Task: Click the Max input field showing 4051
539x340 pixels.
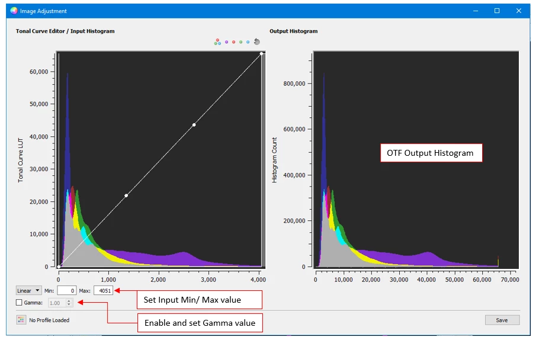Action: click(103, 290)
